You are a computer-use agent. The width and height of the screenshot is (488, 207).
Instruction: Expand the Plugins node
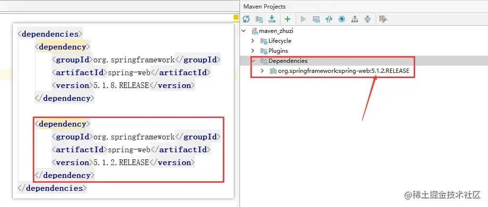[x=253, y=51]
